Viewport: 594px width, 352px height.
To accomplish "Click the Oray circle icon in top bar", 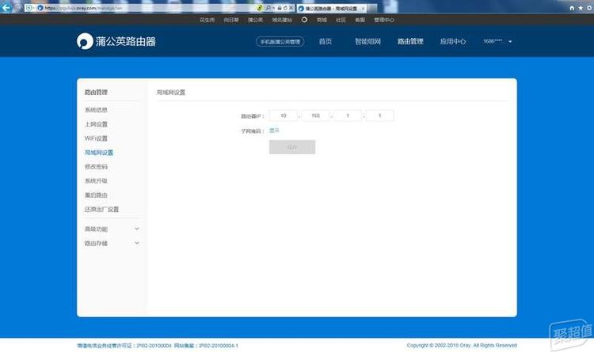I will (303, 19).
